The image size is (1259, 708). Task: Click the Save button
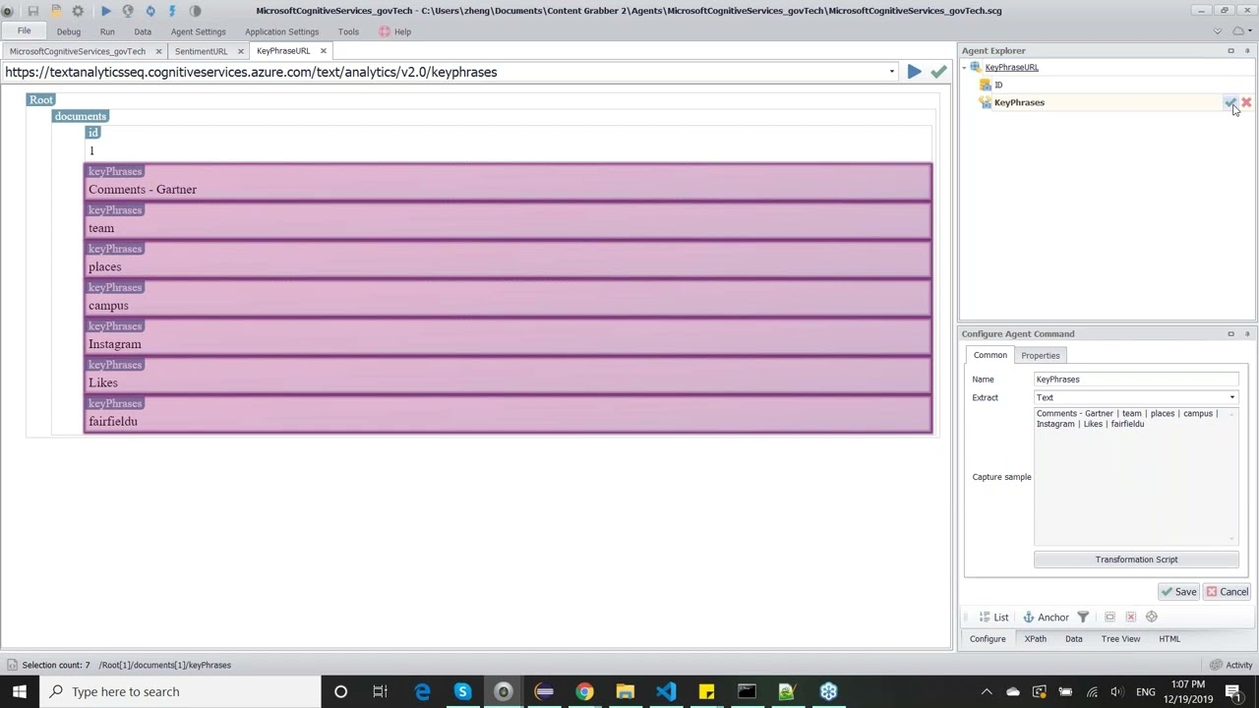point(1178,592)
